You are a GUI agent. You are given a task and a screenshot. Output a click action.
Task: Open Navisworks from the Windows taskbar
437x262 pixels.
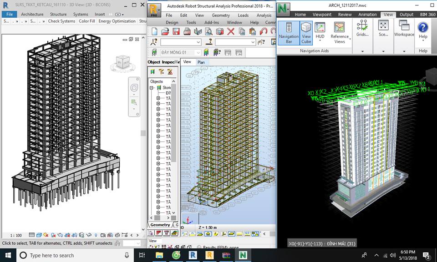[243, 255]
